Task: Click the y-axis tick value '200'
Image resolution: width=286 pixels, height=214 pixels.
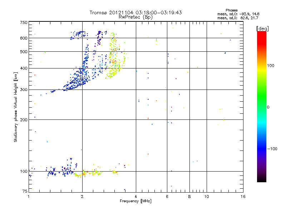Action: (24, 120)
